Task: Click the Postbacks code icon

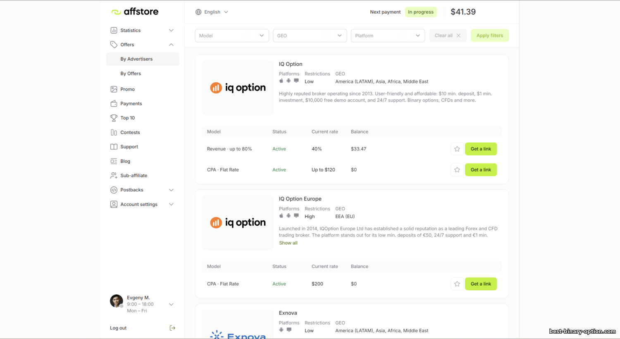Action: (114, 190)
